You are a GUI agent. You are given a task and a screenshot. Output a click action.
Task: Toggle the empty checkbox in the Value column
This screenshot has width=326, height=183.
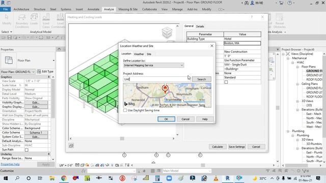click(x=226, y=82)
